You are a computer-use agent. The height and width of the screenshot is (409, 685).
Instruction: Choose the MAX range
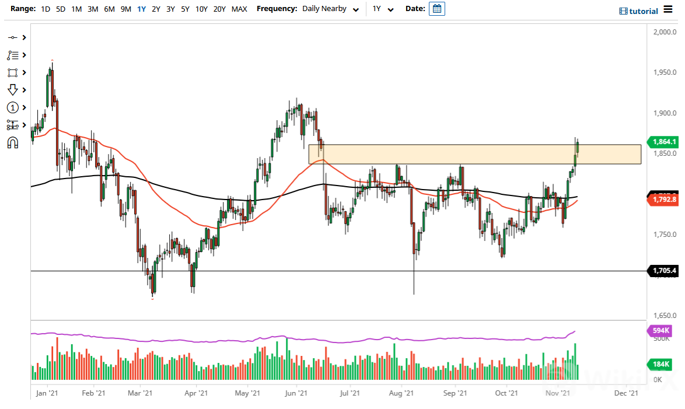pos(239,9)
